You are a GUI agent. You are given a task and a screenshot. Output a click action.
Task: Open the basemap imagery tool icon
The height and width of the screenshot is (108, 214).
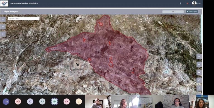coord(199,72)
